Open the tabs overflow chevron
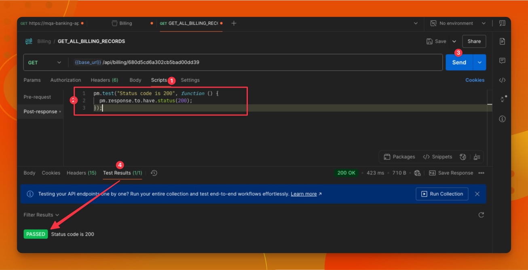 pos(416,23)
